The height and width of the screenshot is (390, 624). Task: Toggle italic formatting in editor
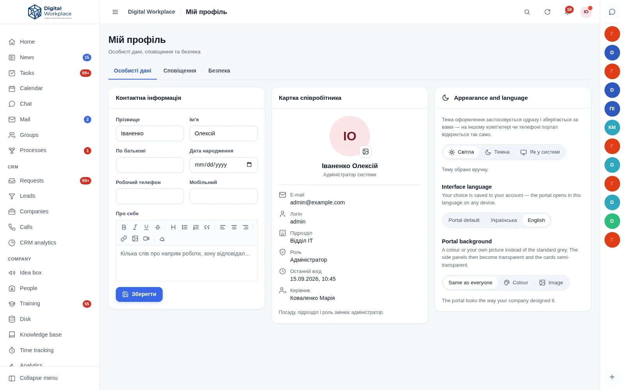(x=135, y=227)
